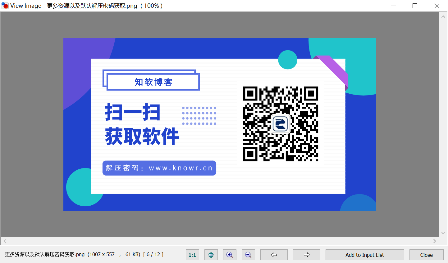Click the QR code in the image
This screenshot has height=263, width=448.
(x=281, y=124)
